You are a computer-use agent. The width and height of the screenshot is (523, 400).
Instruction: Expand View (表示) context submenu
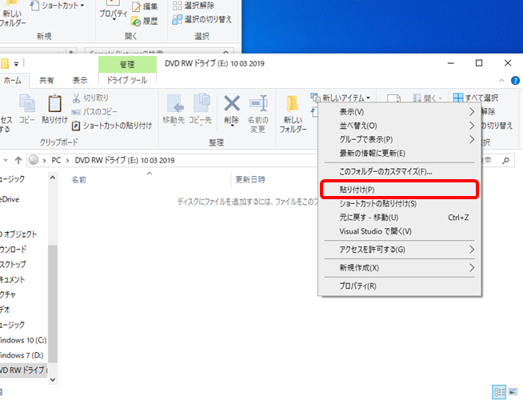tap(400, 112)
